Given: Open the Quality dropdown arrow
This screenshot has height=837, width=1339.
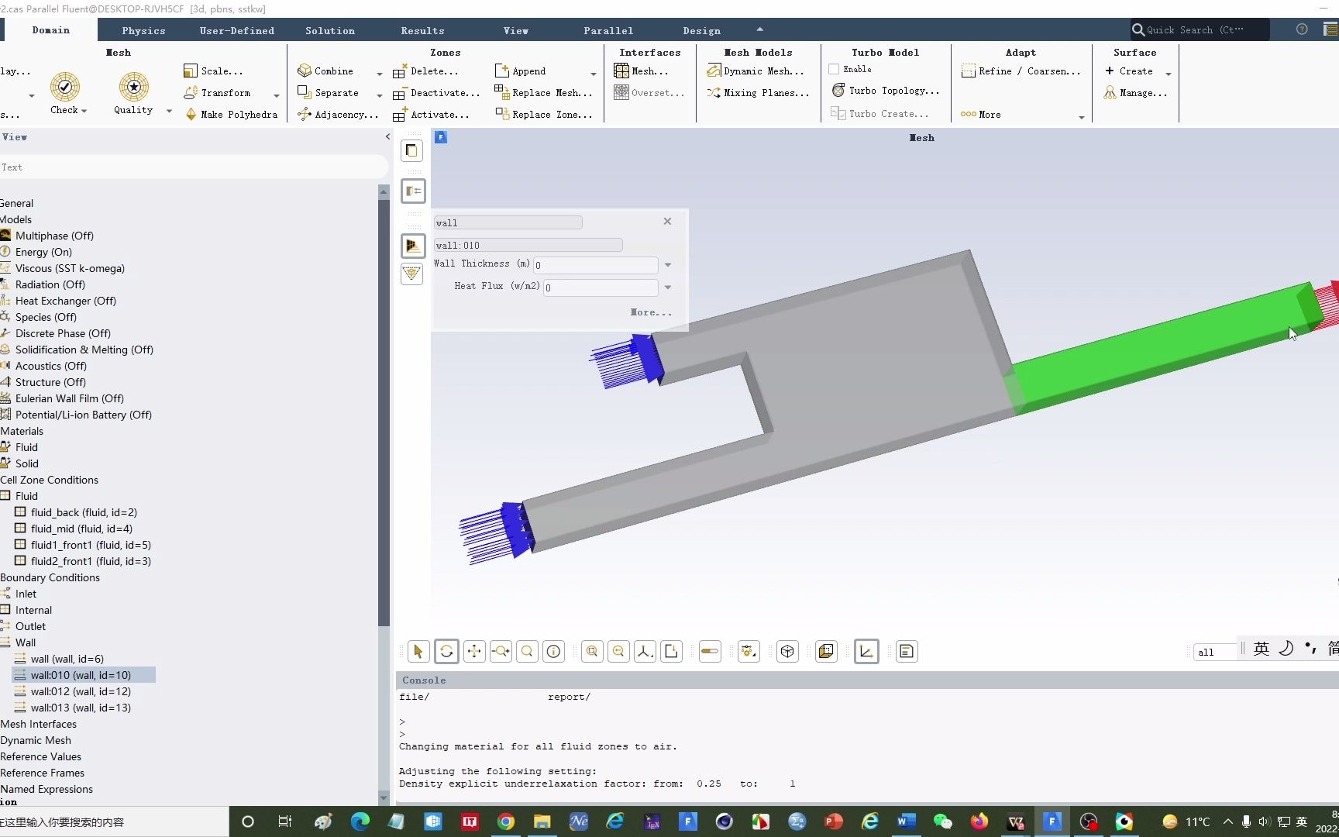Looking at the screenshot, I should point(169,111).
